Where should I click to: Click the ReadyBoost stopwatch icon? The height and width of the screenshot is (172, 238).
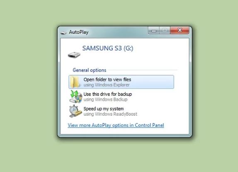click(x=75, y=111)
